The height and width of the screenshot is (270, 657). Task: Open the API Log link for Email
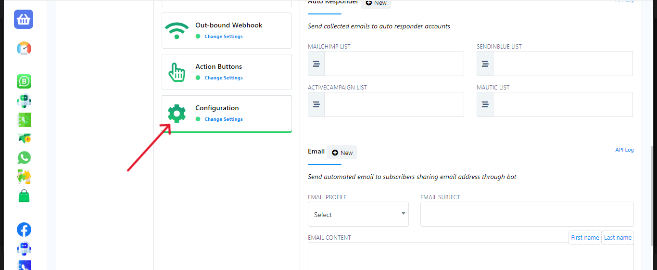pos(624,150)
